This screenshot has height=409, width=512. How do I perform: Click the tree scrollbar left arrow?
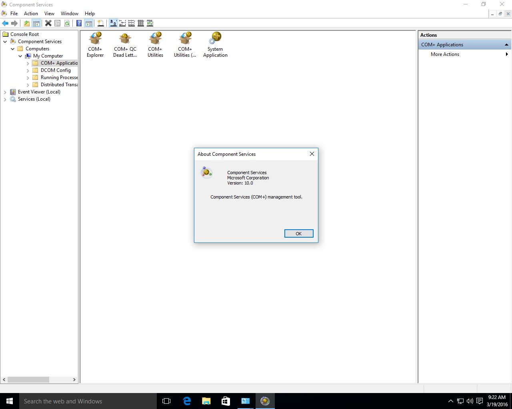coord(4,379)
